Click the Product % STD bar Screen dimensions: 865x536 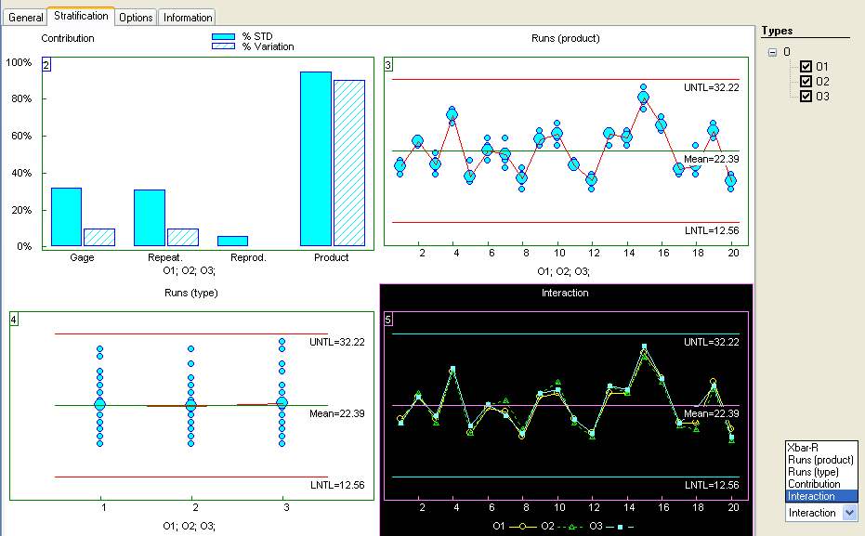pyautogui.click(x=316, y=158)
